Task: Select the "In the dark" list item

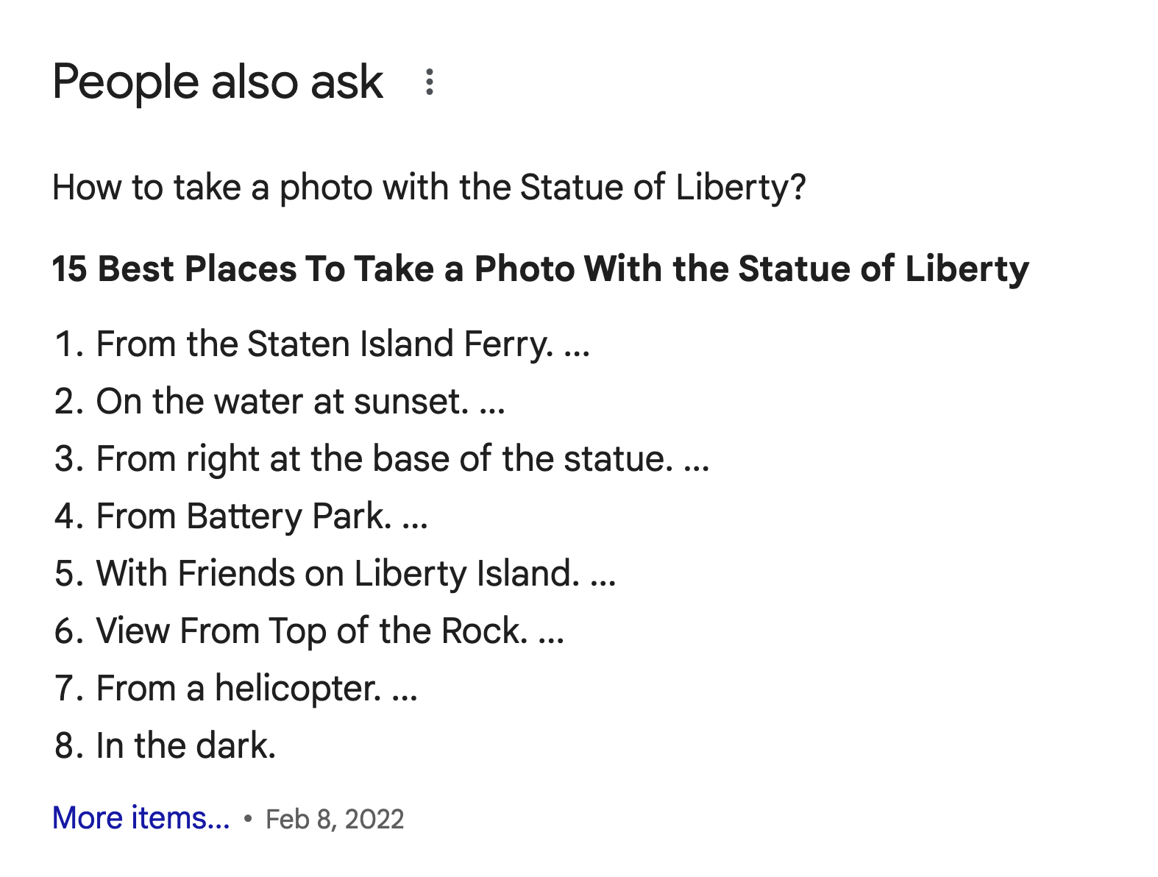Action: [x=185, y=746]
